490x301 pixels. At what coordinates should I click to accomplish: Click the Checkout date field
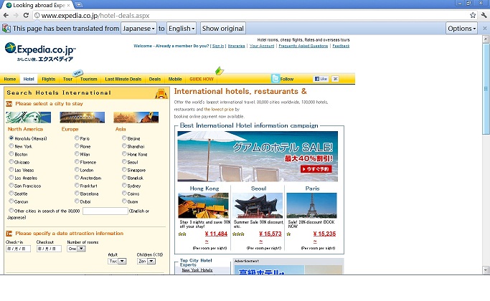49,249
